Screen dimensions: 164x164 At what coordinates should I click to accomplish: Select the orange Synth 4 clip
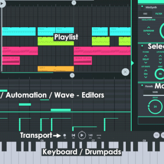click(56, 69)
